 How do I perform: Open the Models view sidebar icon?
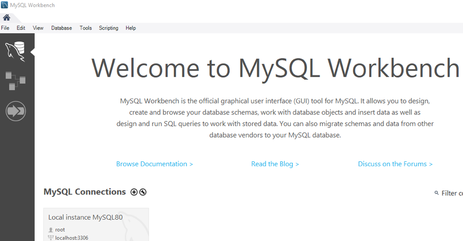point(15,81)
